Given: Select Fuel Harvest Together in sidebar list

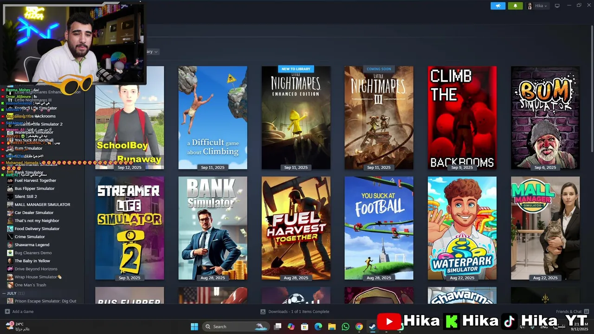Looking at the screenshot, I should tap(35, 180).
